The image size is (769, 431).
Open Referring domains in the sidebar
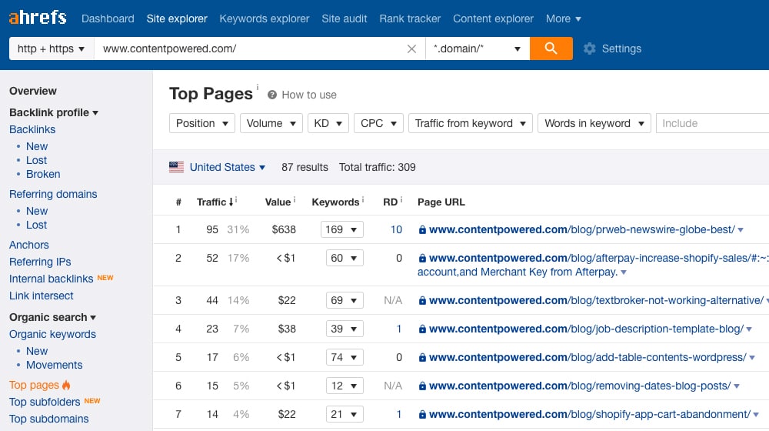pos(53,194)
